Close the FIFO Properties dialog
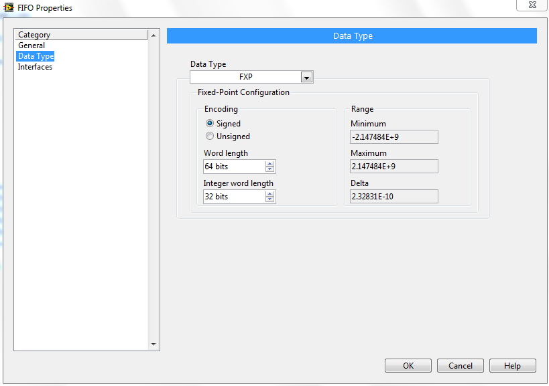This screenshot has height=386, width=549. [x=532, y=5]
